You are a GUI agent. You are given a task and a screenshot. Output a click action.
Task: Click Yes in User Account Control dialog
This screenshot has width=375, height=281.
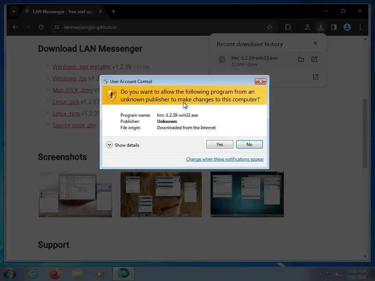(x=220, y=144)
